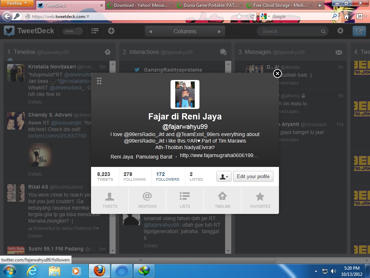The height and width of the screenshot is (278, 370).
Task: Click the Messages column envelope icon
Action: click(x=339, y=52)
